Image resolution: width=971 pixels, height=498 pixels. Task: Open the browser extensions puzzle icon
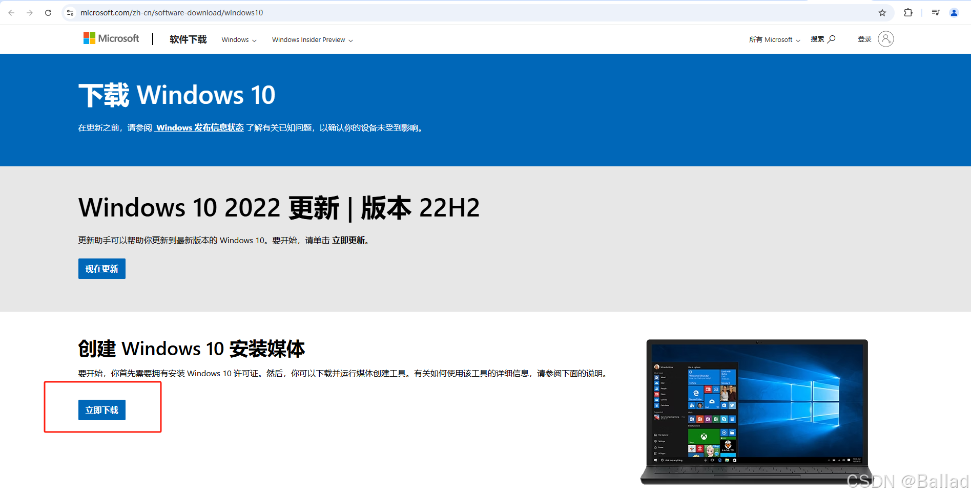(908, 13)
